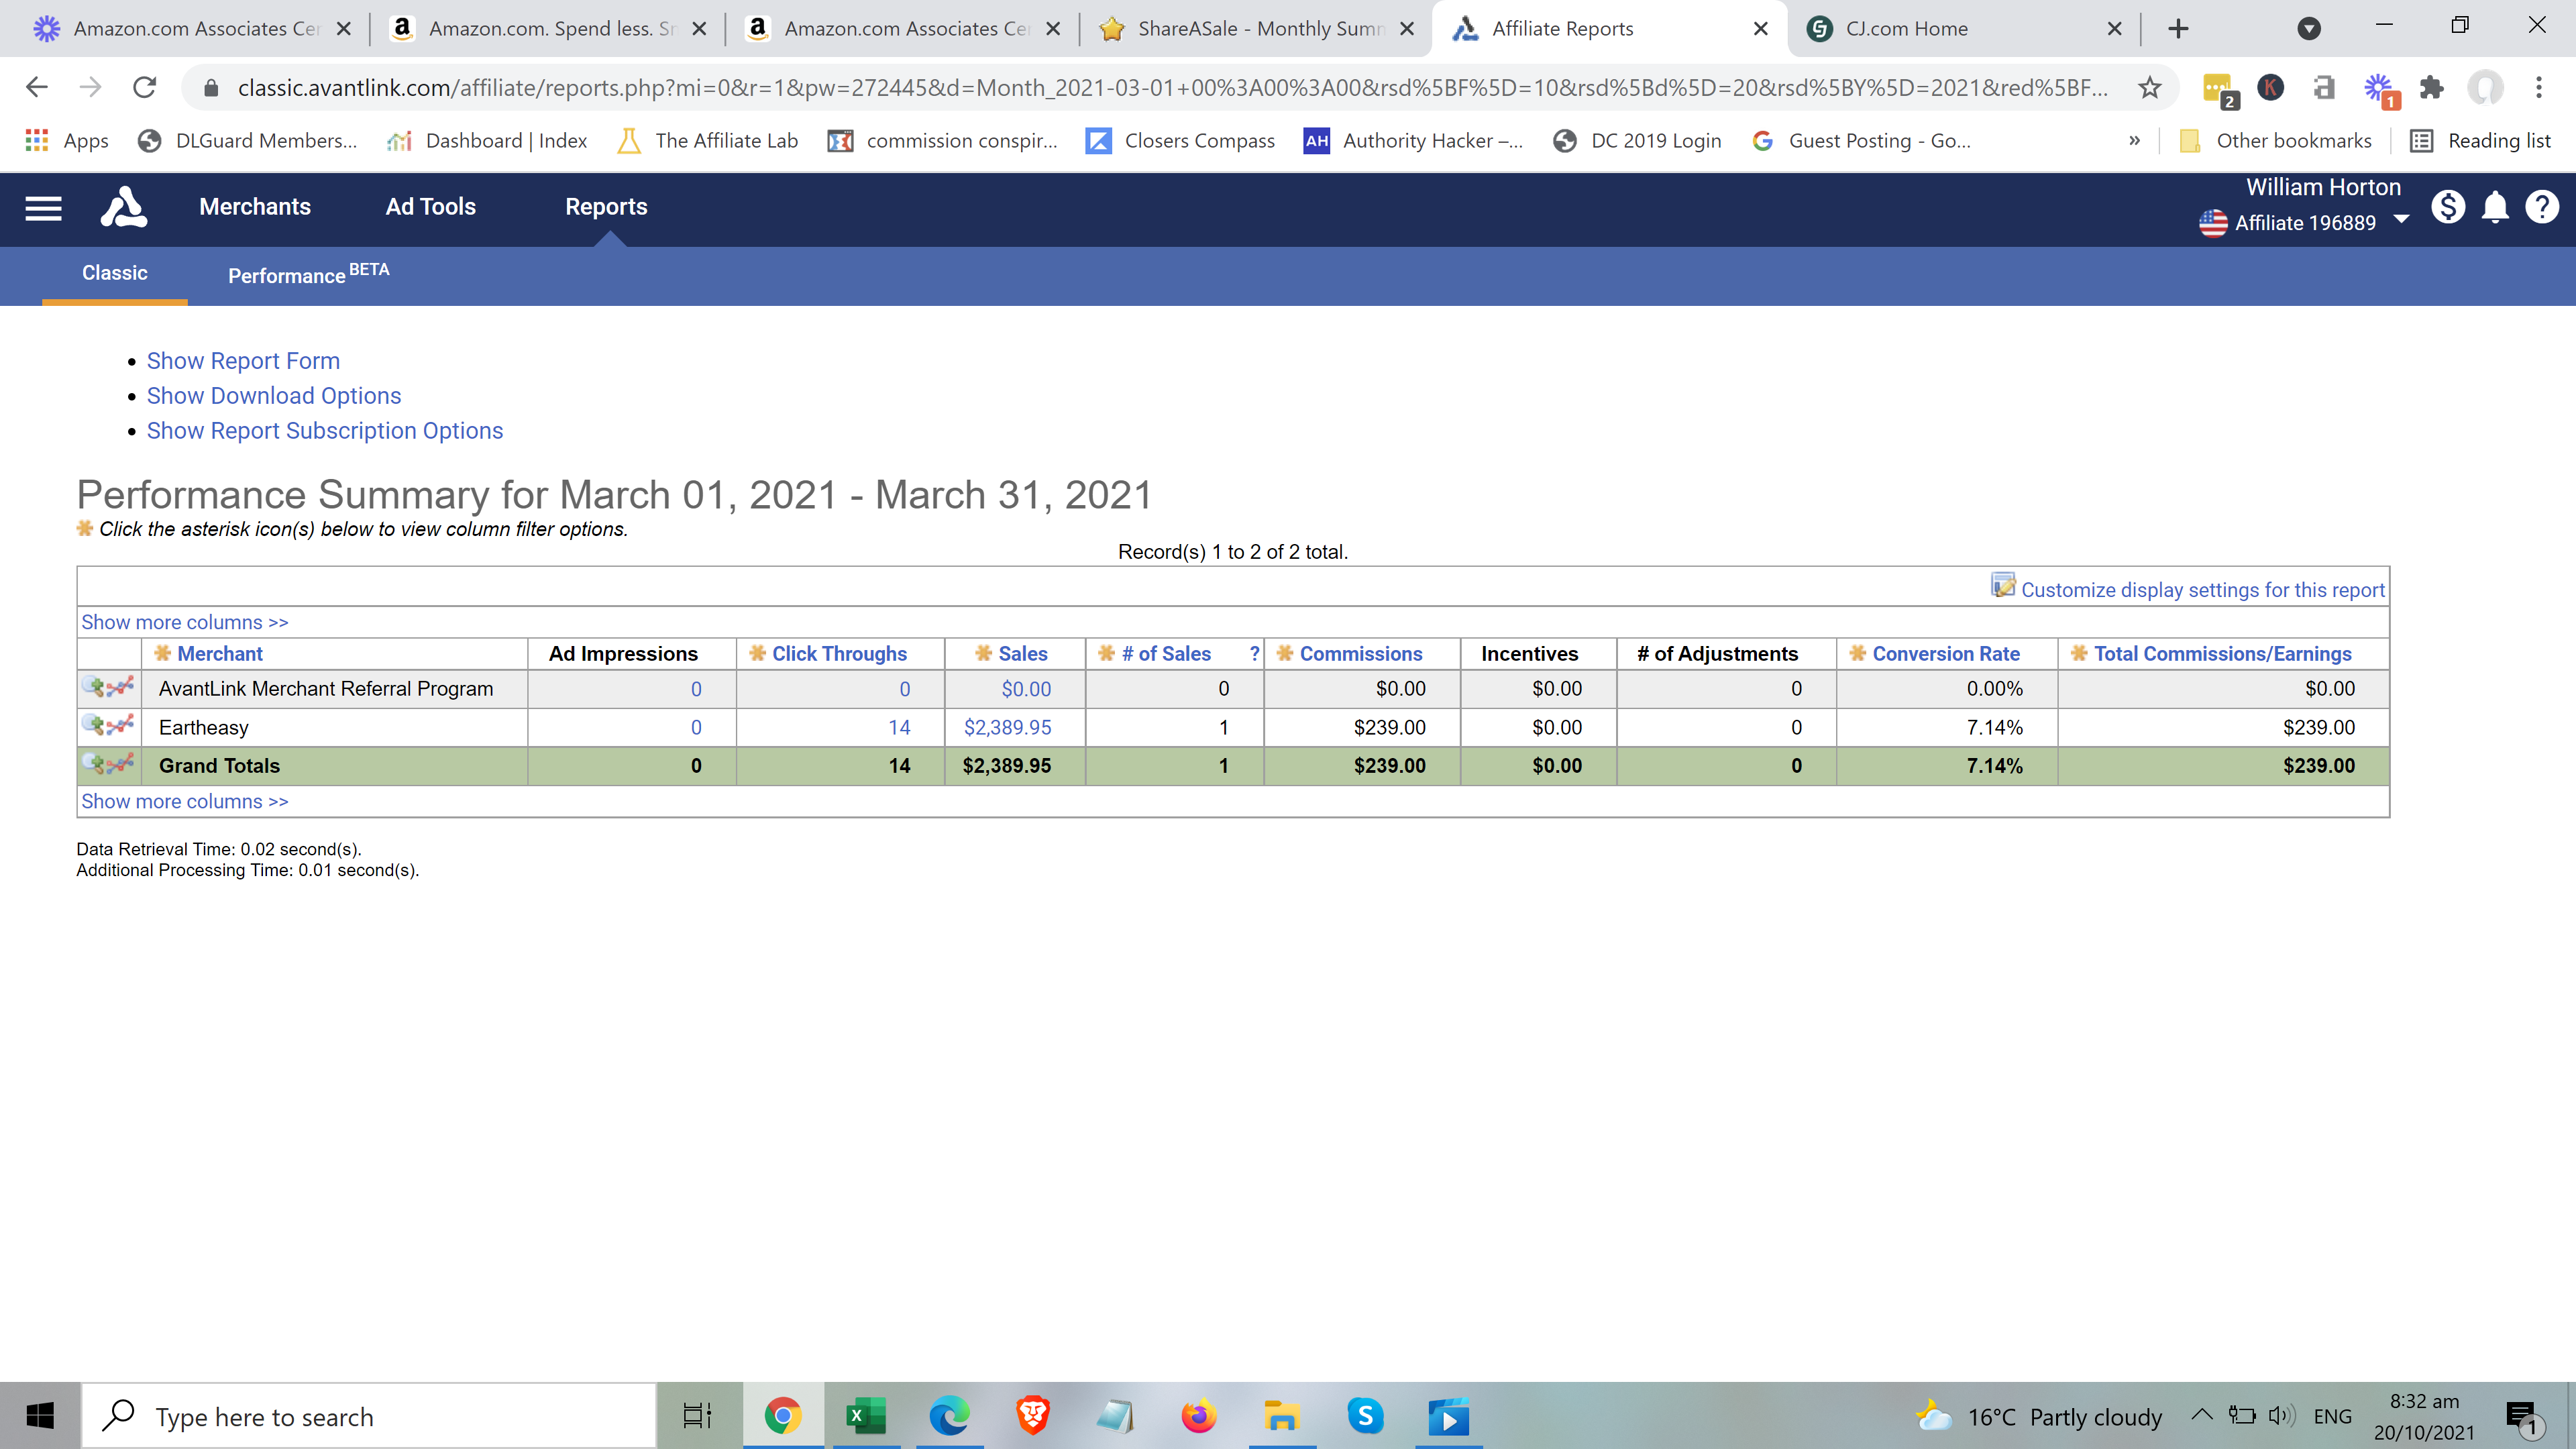Sort by the Commissions column header

(1360, 653)
